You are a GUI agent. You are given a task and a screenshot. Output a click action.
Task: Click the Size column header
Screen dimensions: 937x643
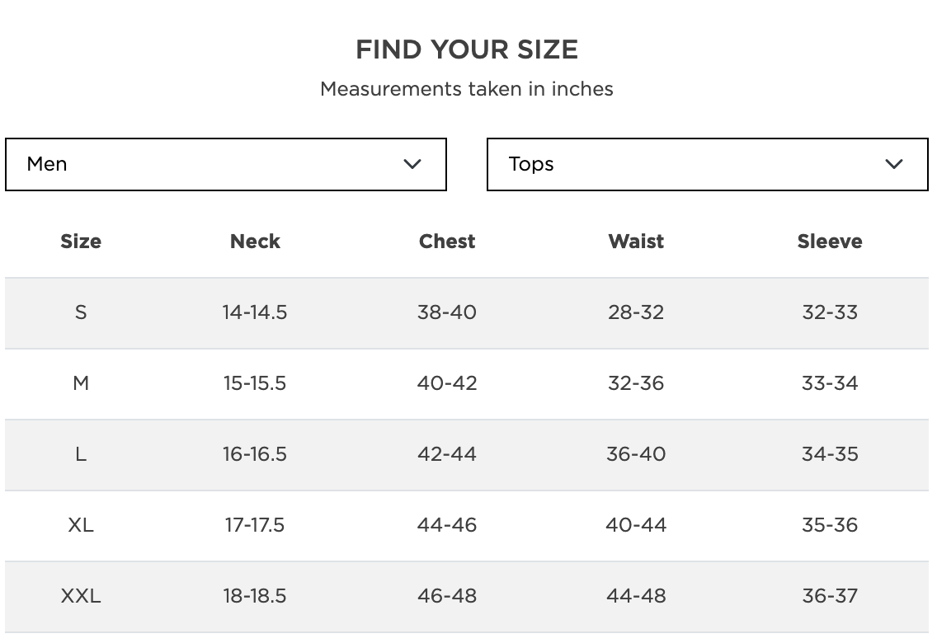pyautogui.click(x=81, y=242)
